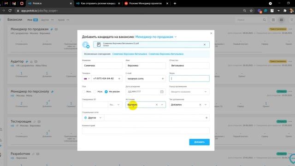Click the browser address bar URL
Screen dimensions: 295x166
[39, 11]
